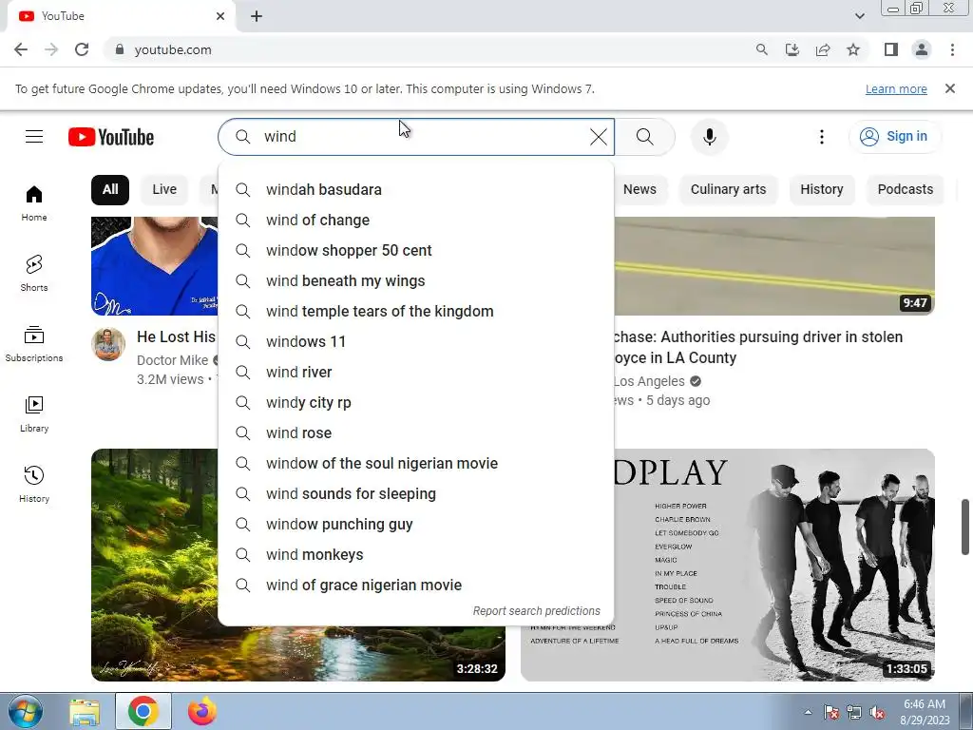Launch Firefox from taskbar

(202, 711)
